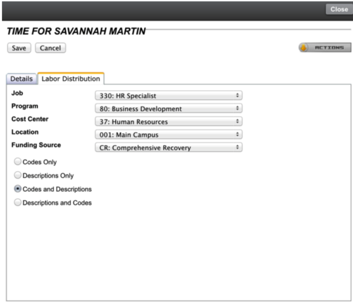The width and height of the screenshot is (353, 303).
Task: Expand the Funding Source dropdown showing Comprehensive Recovery
Action: click(168, 148)
